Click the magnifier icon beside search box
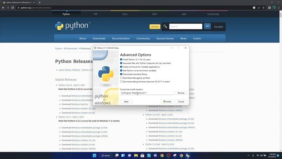 165,26
